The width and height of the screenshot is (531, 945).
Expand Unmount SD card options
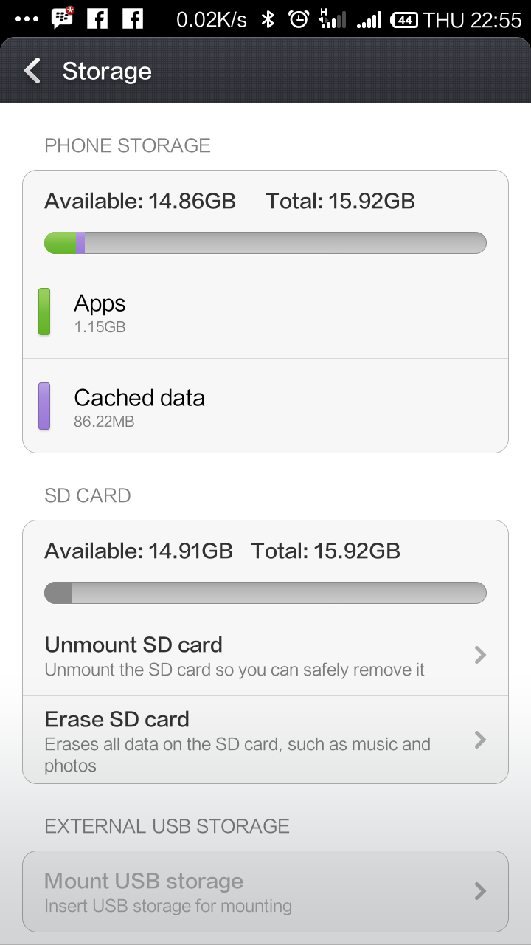coord(265,654)
